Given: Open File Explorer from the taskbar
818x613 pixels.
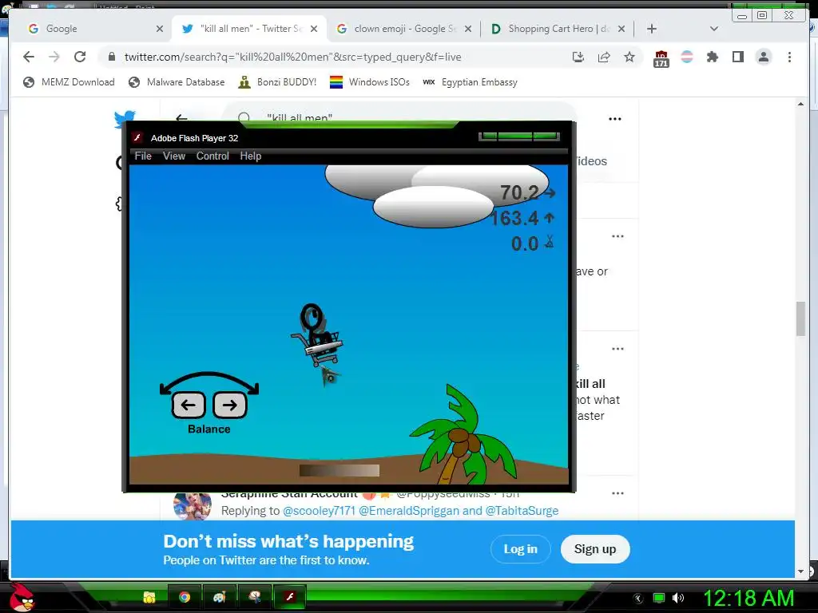Looking at the screenshot, I should (x=149, y=597).
